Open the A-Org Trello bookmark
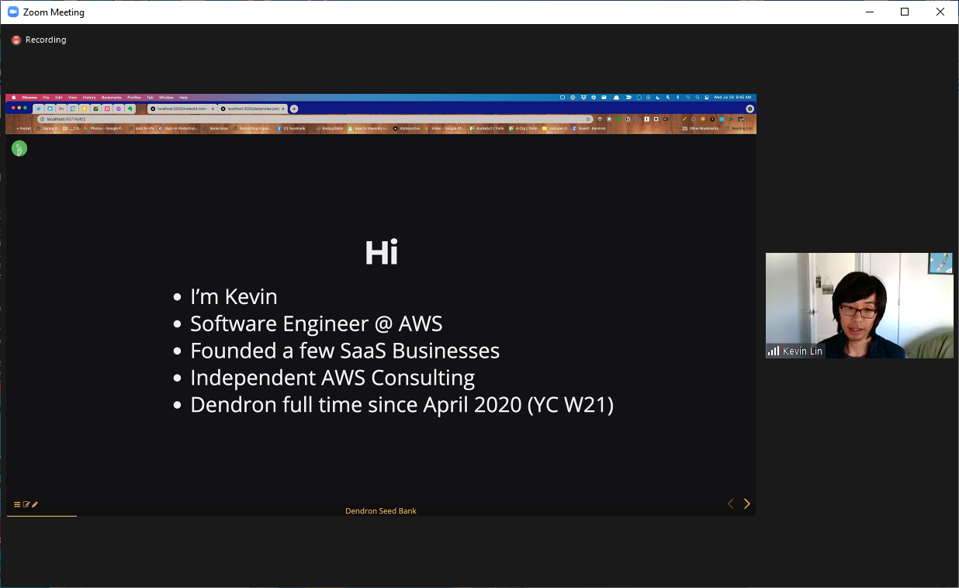959x588 pixels. [523, 128]
